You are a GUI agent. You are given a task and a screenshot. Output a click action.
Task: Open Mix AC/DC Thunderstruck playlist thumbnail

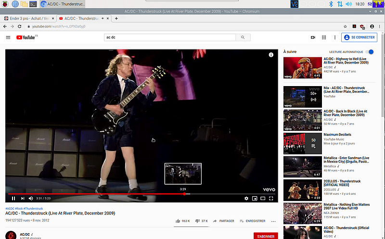pos(303,97)
